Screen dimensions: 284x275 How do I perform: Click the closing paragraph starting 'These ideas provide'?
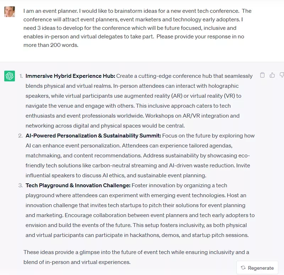136,257
